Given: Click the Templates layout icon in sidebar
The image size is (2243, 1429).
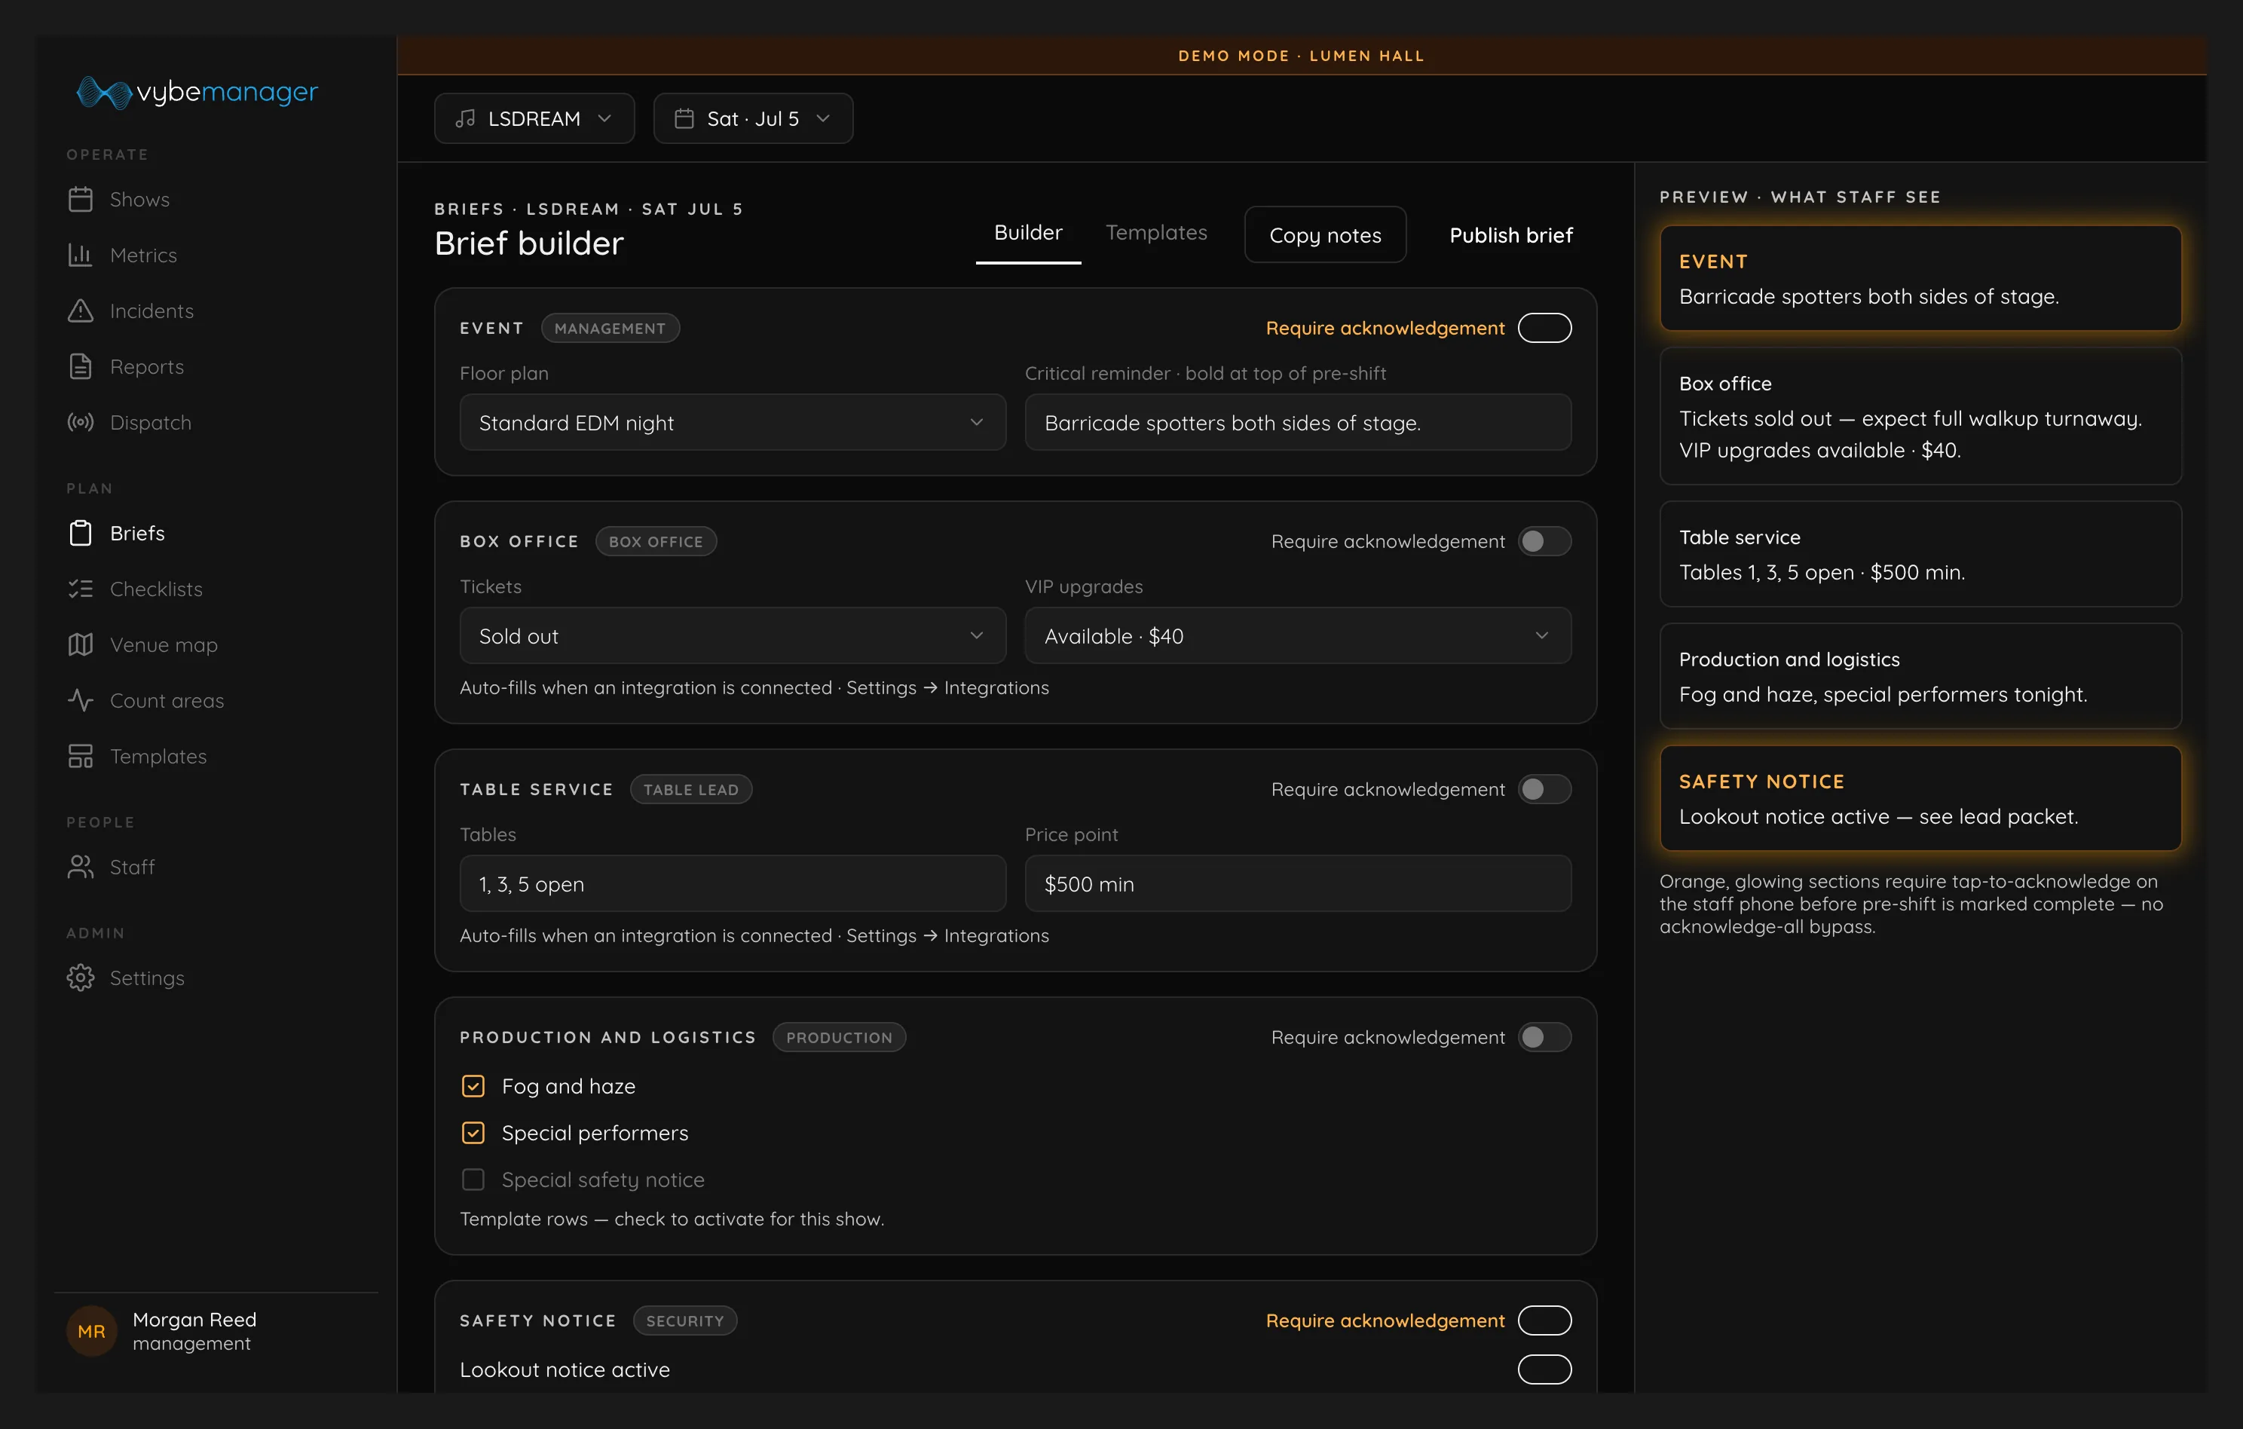Looking at the screenshot, I should [x=81, y=757].
